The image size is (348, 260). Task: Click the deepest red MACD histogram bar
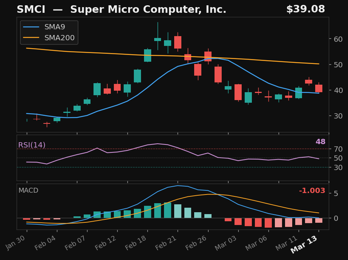coord(268,223)
